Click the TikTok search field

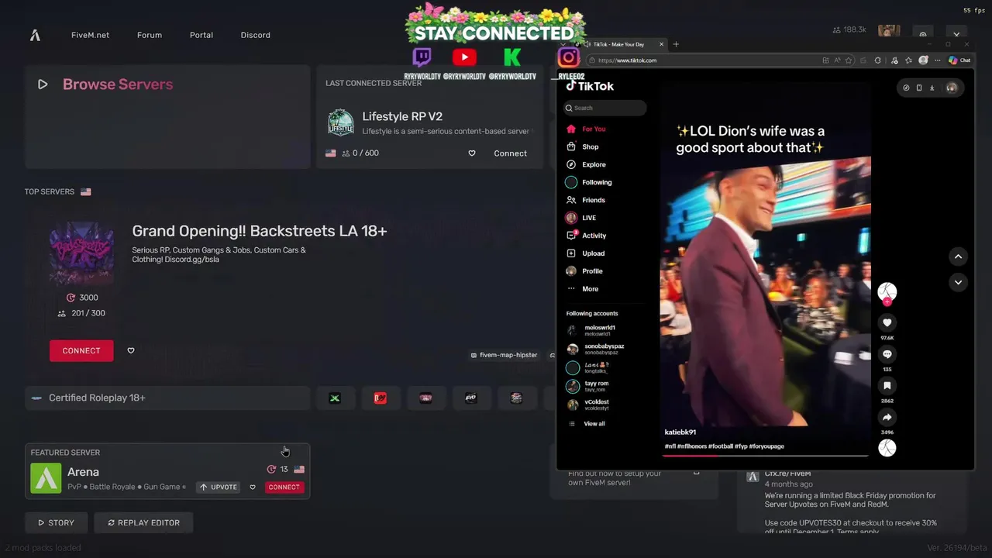pyautogui.click(x=604, y=108)
